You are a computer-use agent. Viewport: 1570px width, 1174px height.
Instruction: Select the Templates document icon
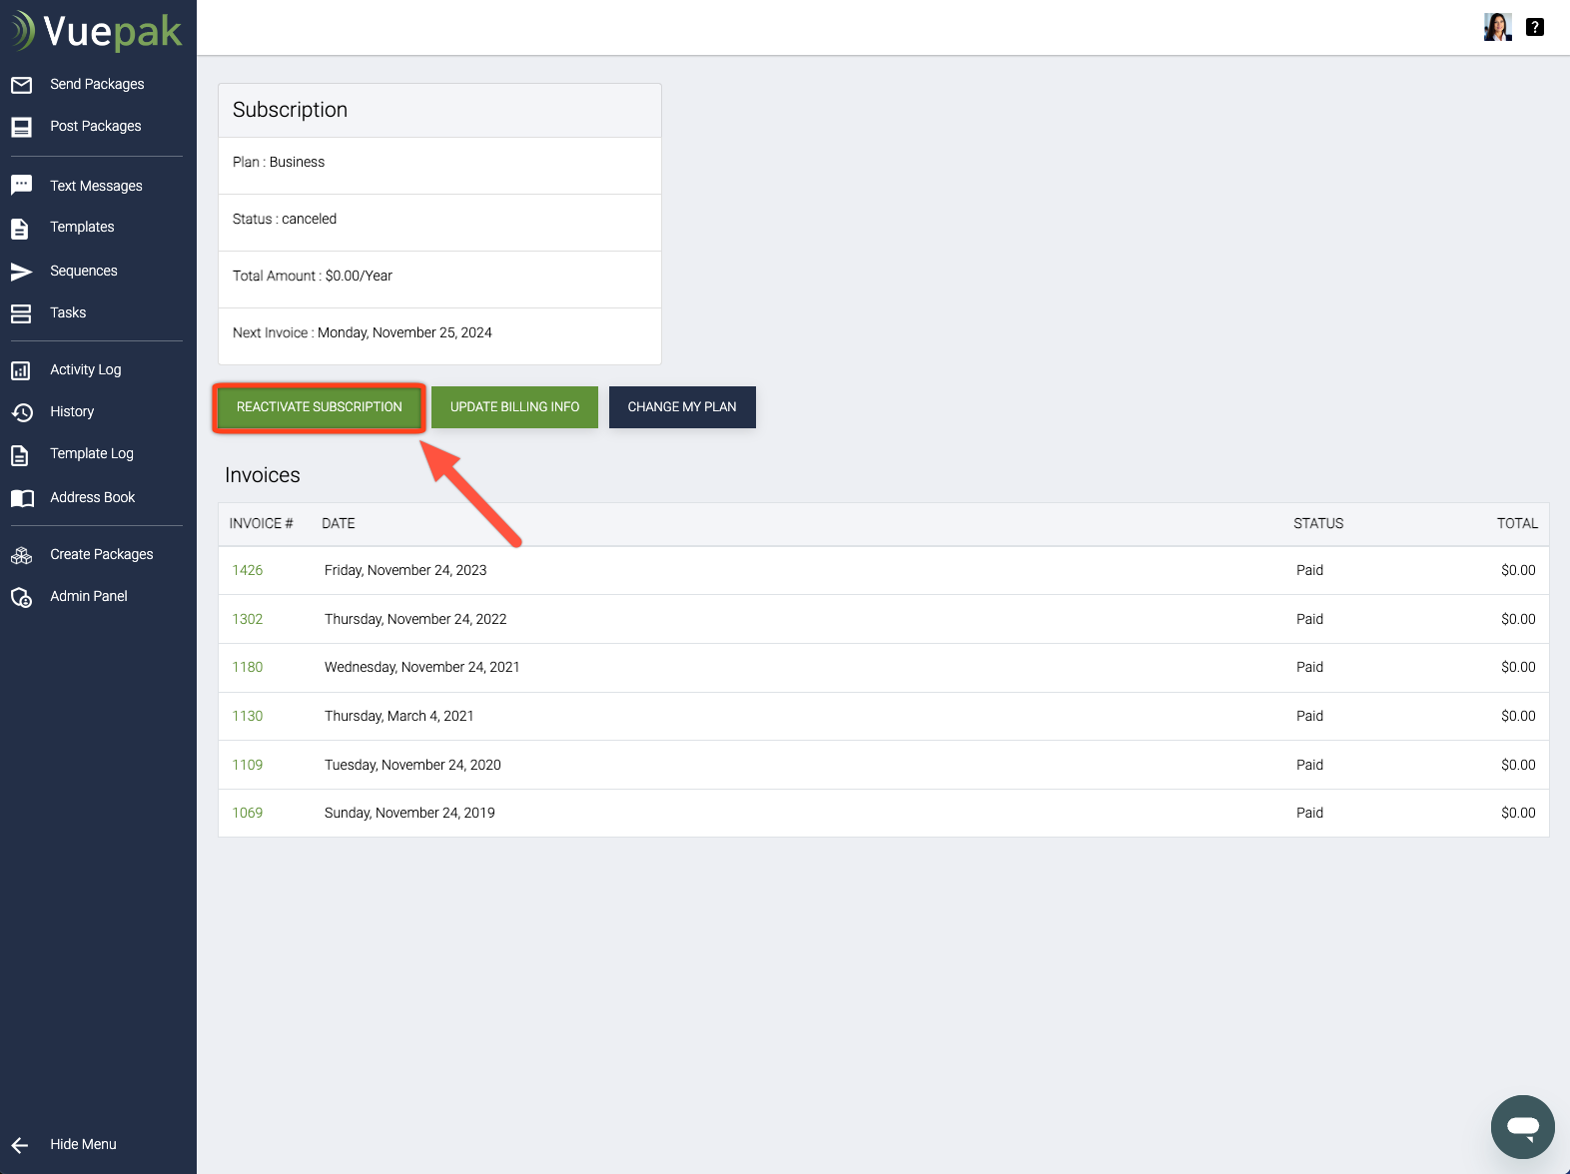[x=22, y=228]
